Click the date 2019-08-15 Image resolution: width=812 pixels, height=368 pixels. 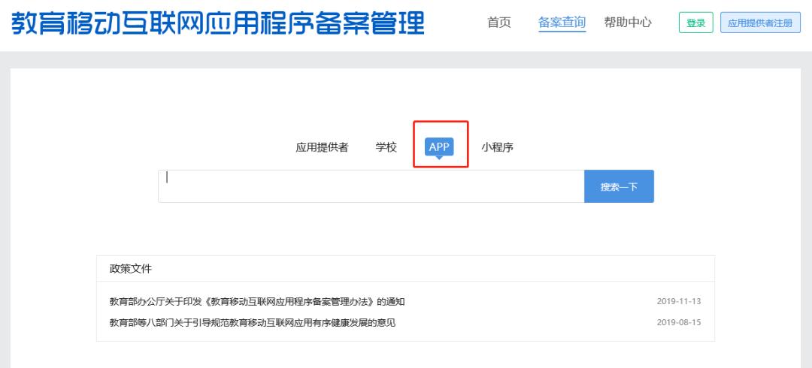[679, 322]
